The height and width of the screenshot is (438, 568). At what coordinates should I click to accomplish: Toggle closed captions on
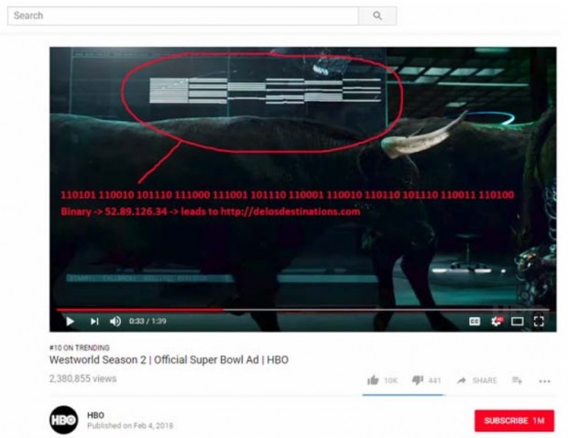pyautogui.click(x=475, y=322)
